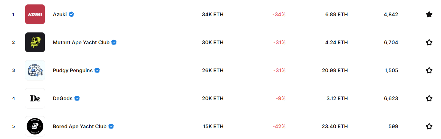Click the verified badge next to DeGods
The width and height of the screenshot is (441, 139).
(x=77, y=98)
